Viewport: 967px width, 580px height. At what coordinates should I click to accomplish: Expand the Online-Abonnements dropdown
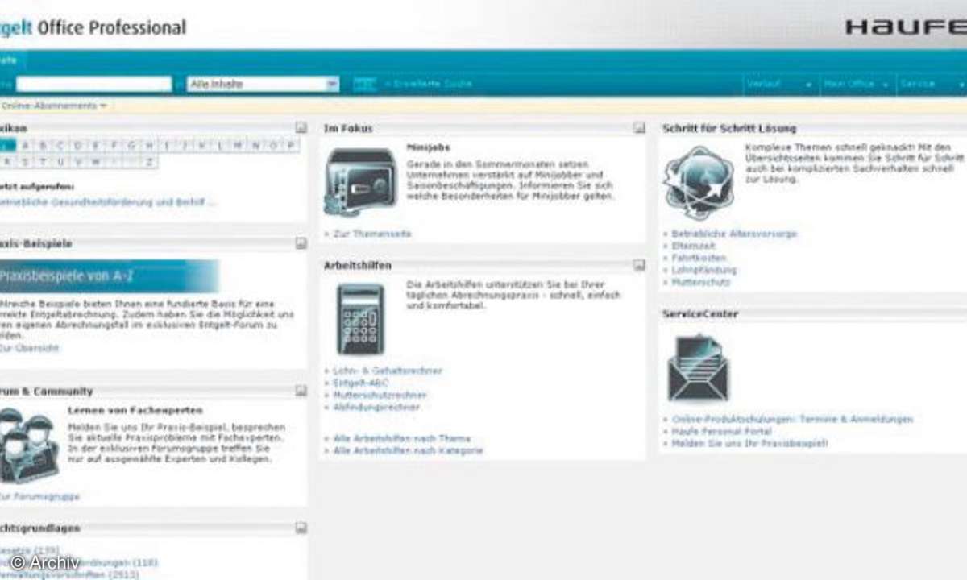(53, 106)
